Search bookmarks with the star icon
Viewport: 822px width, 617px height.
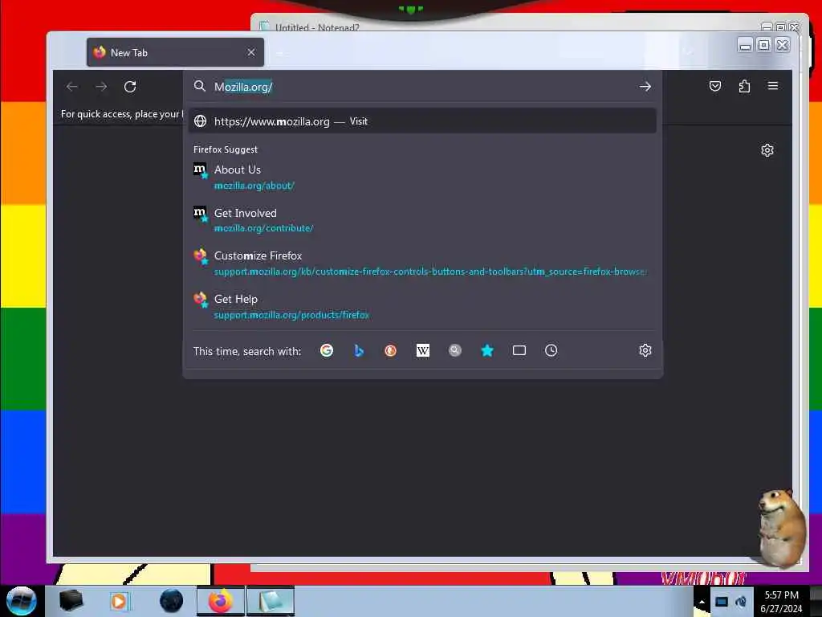pos(487,350)
